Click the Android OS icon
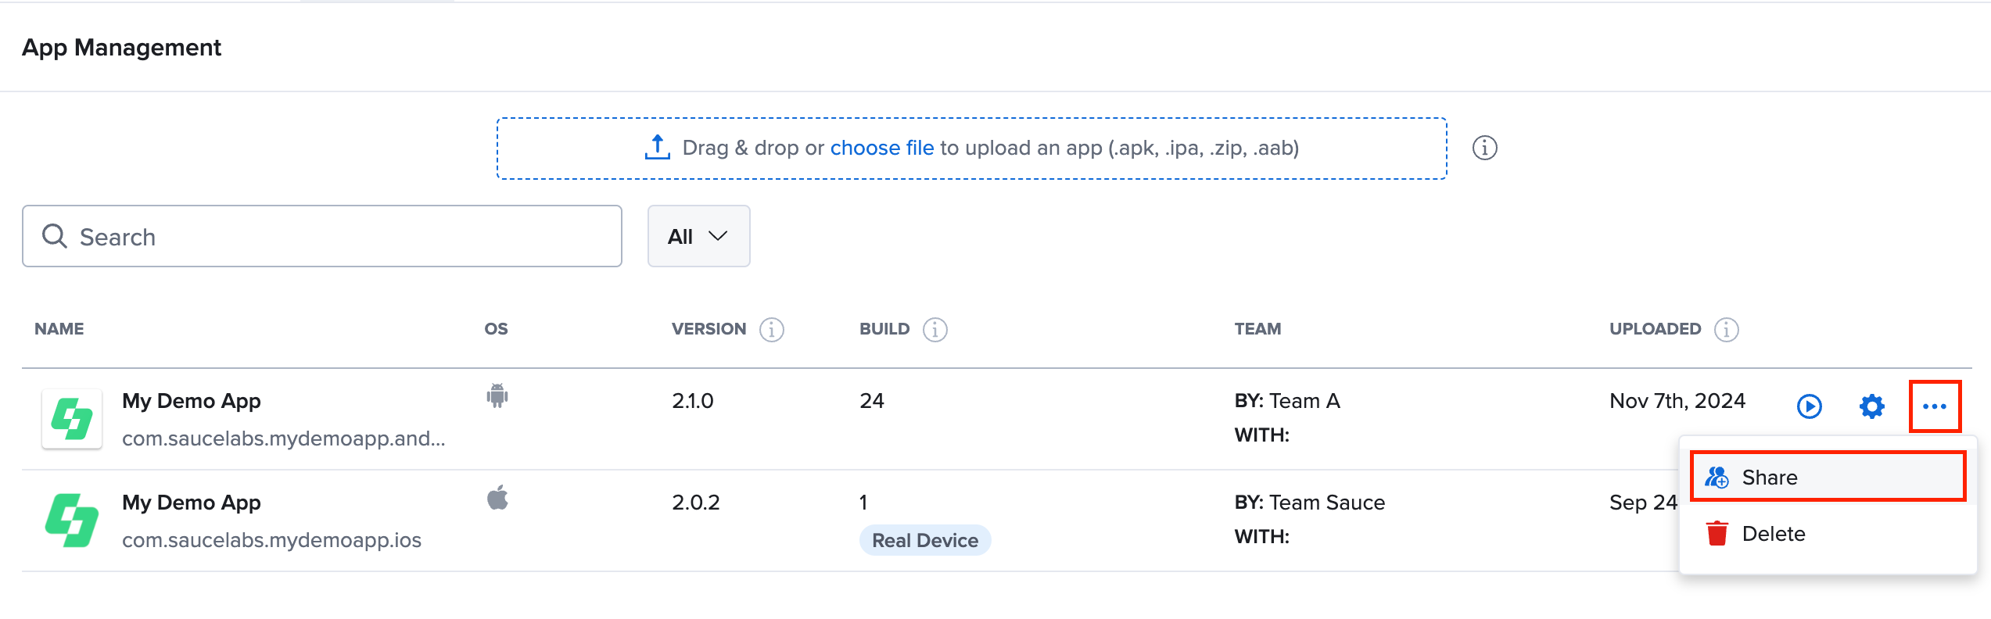 pos(497,396)
